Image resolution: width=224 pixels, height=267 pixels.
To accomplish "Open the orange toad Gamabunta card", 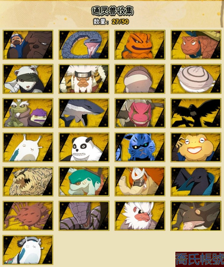I will (140, 45).
